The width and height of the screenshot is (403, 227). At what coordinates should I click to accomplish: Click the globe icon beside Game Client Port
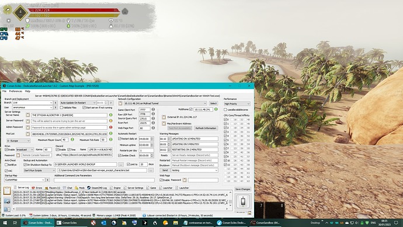pos(153,109)
